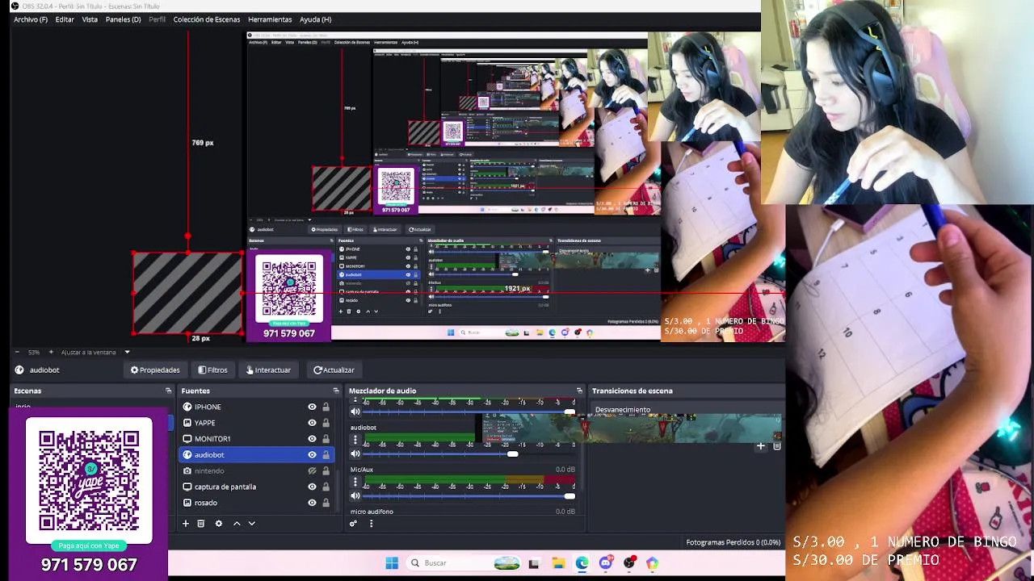Open the audio mixer menu dots

point(371,524)
